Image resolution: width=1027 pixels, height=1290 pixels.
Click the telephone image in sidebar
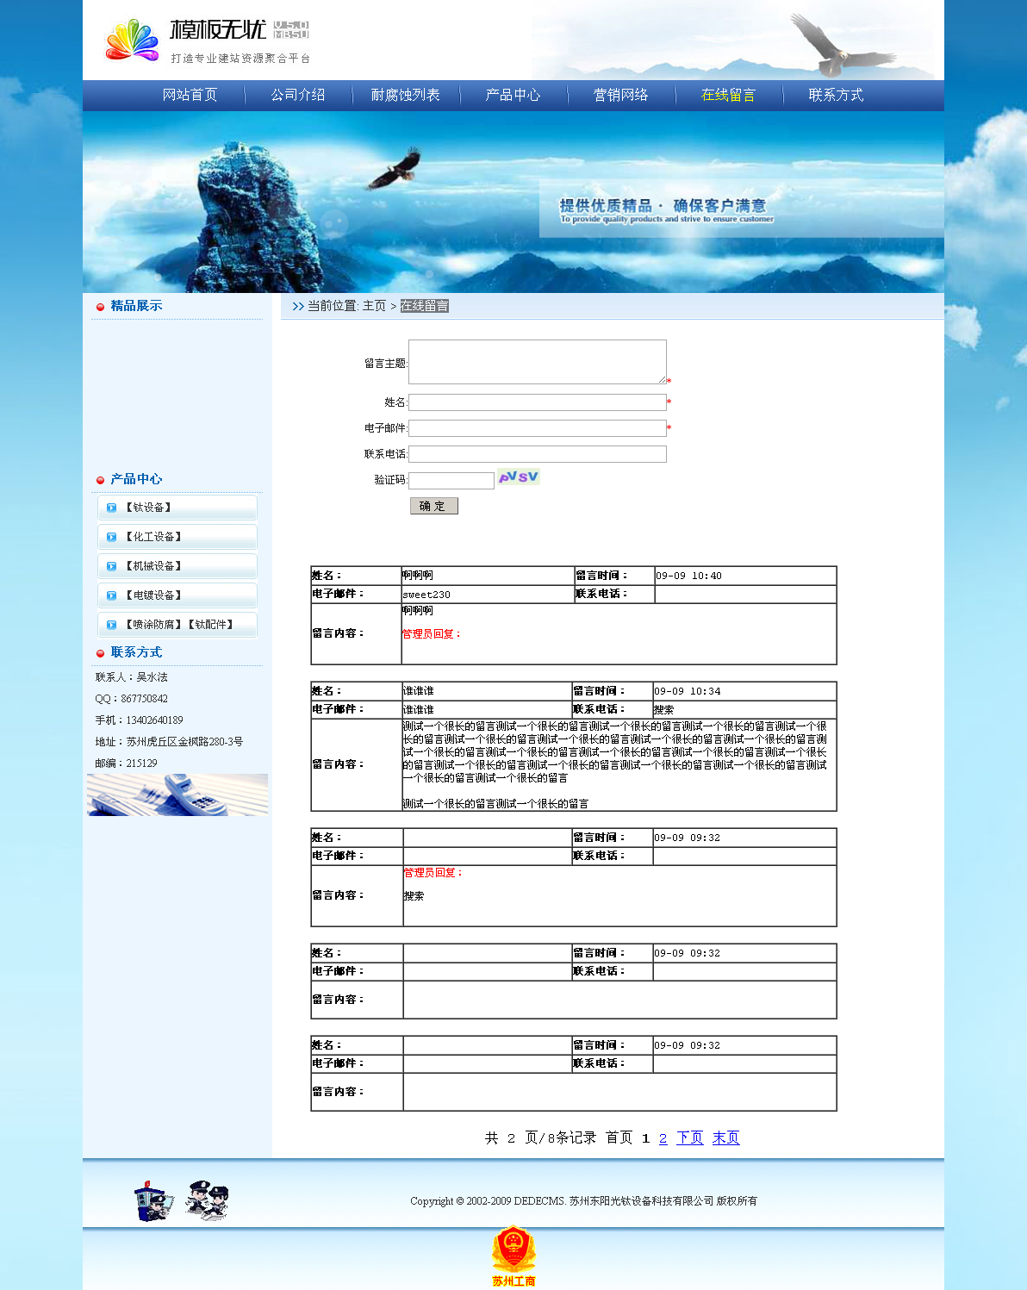[x=177, y=795]
